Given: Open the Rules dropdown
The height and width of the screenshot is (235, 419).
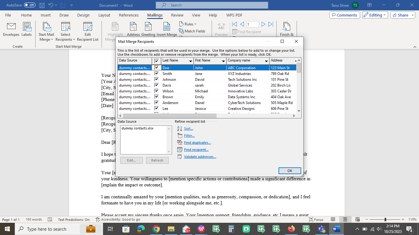Looking at the screenshot, I should tap(188, 24).
